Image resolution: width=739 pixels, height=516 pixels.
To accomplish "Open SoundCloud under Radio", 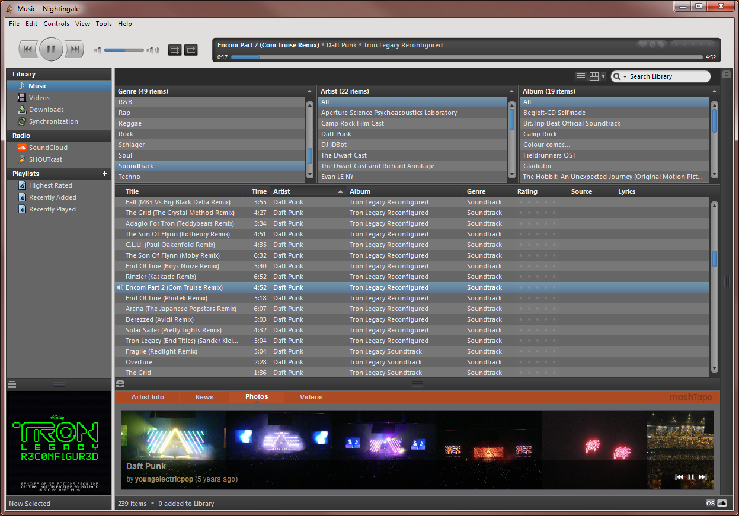I will (59, 148).
